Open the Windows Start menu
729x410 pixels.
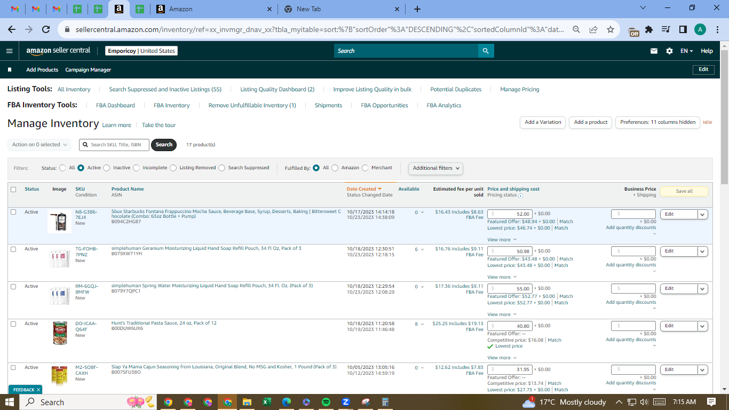(10, 402)
